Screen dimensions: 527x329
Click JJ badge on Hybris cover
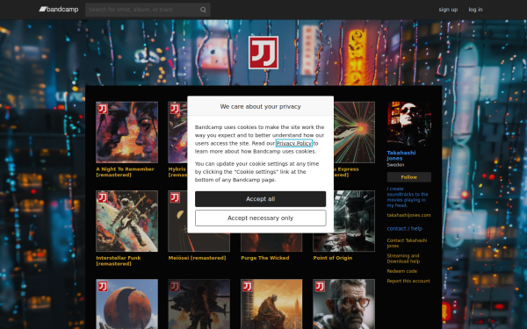click(175, 109)
